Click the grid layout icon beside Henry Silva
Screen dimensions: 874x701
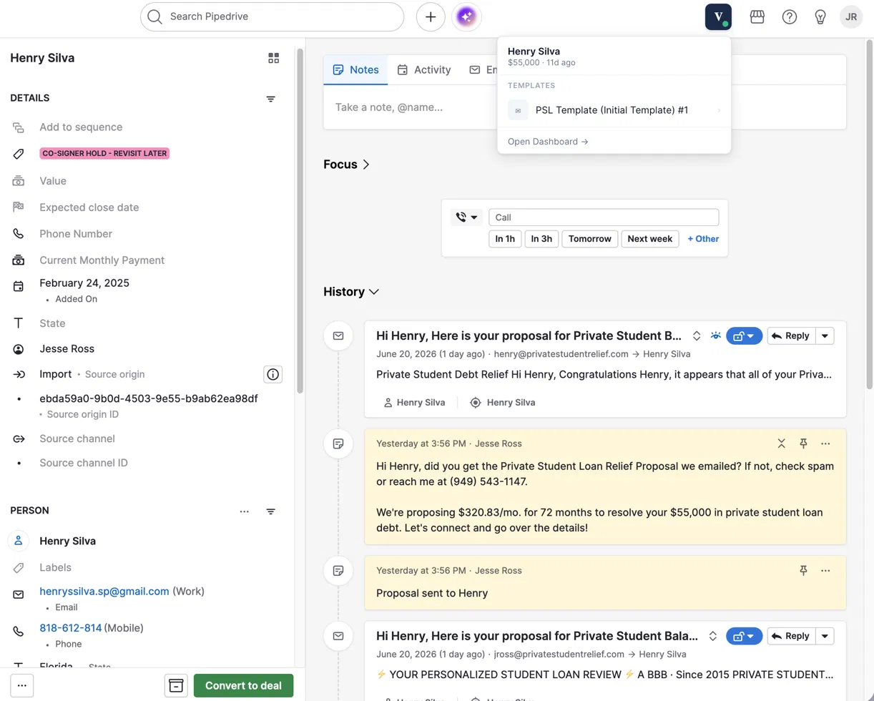click(273, 58)
